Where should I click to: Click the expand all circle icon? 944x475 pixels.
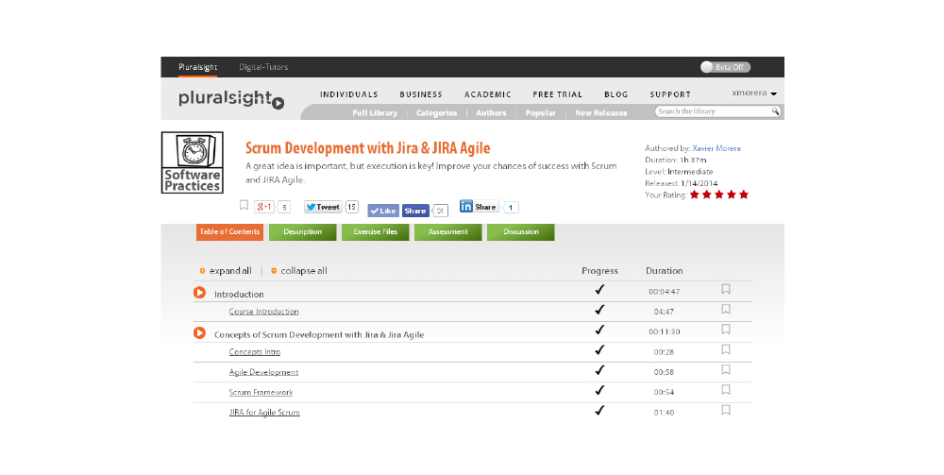[202, 271]
